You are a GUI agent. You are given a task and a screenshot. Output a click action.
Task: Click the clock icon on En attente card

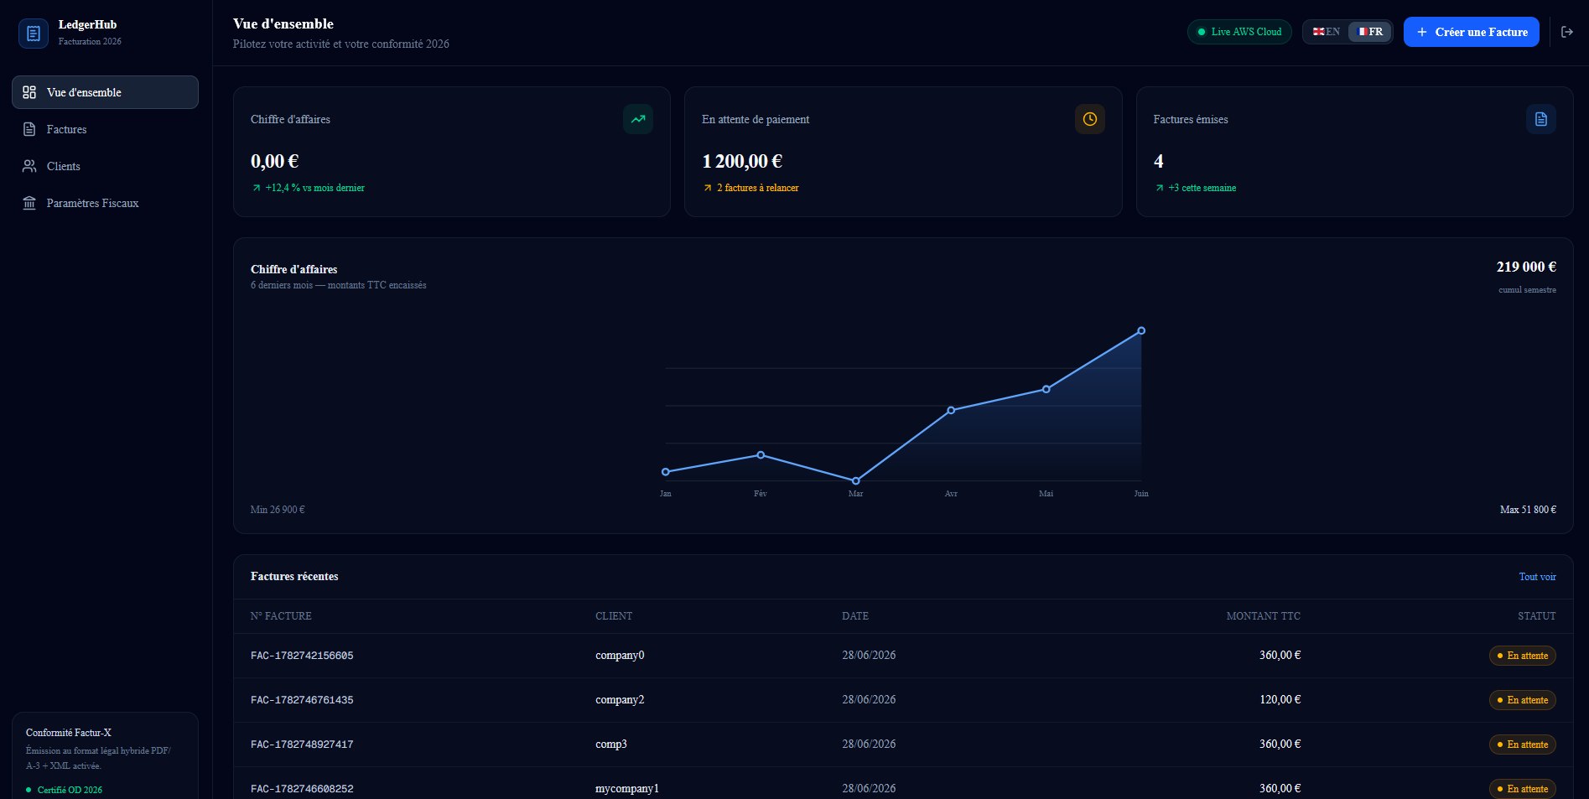click(x=1090, y=119)
